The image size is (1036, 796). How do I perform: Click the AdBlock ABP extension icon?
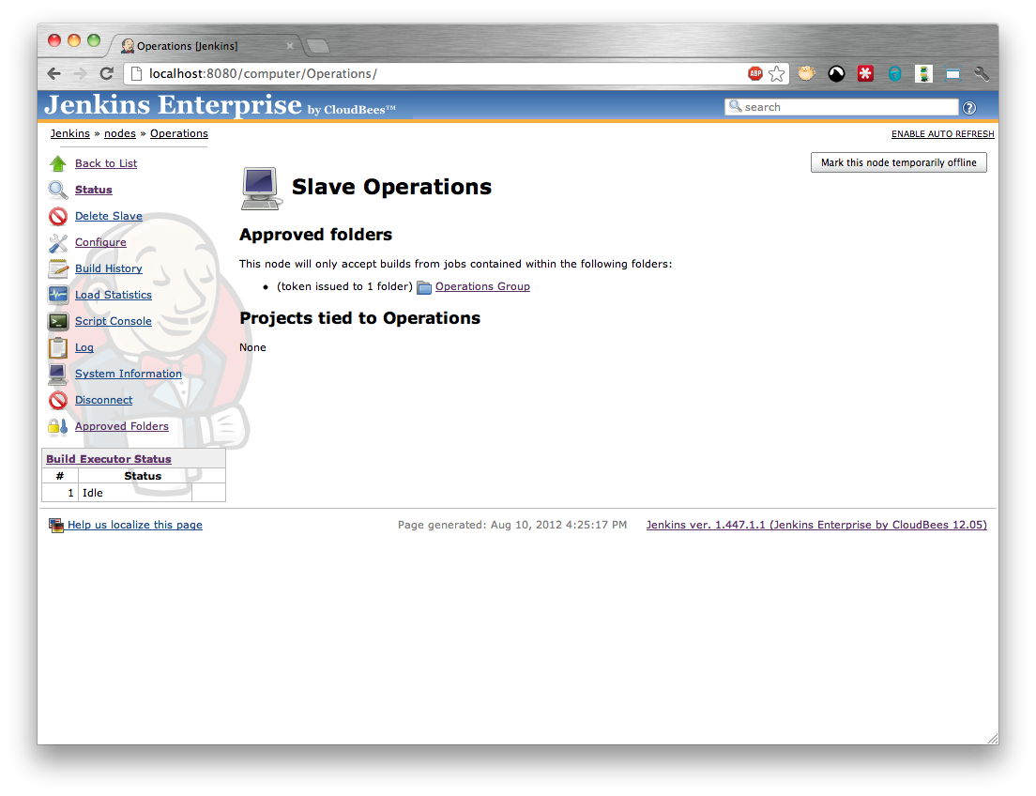point(755,73)
